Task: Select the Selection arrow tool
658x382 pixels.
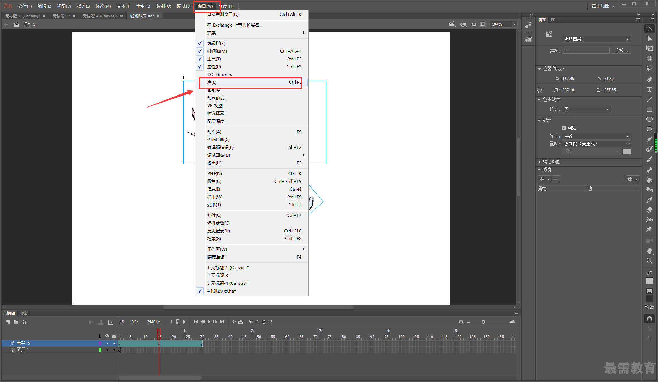Action: [x=650, y=29]
